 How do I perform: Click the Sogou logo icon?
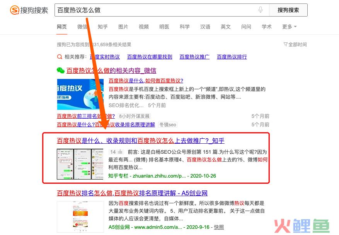pos(15,10)
